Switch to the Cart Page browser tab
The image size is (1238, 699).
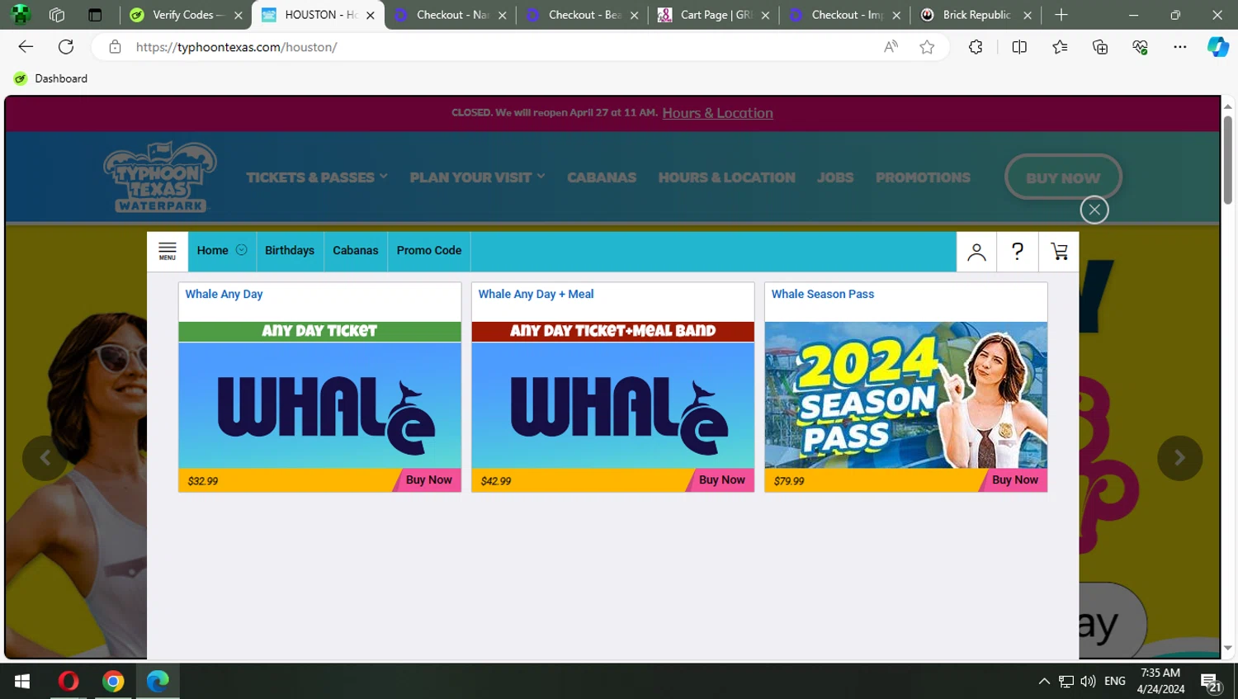coord(713,15)
